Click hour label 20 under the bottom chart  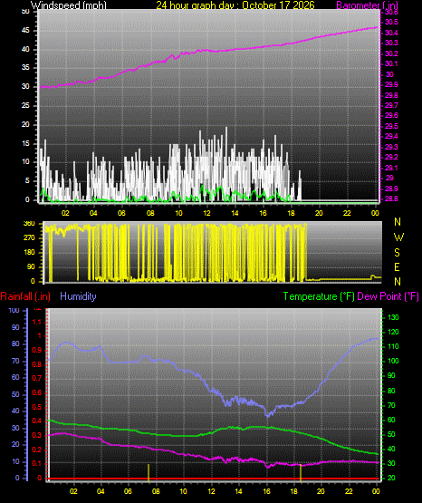[321, 491]
